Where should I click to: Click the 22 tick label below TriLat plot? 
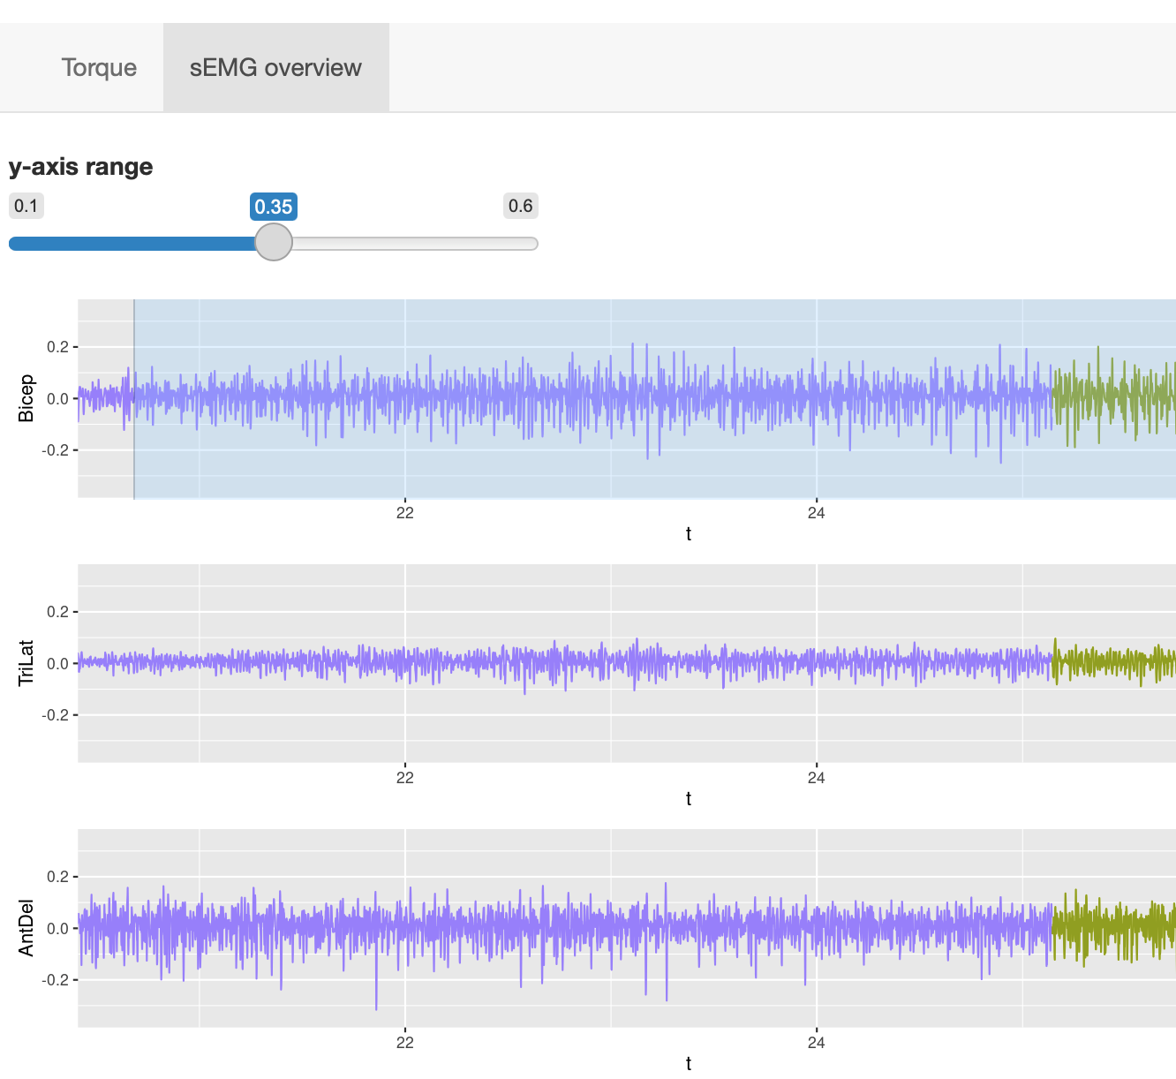pos(404,778)
